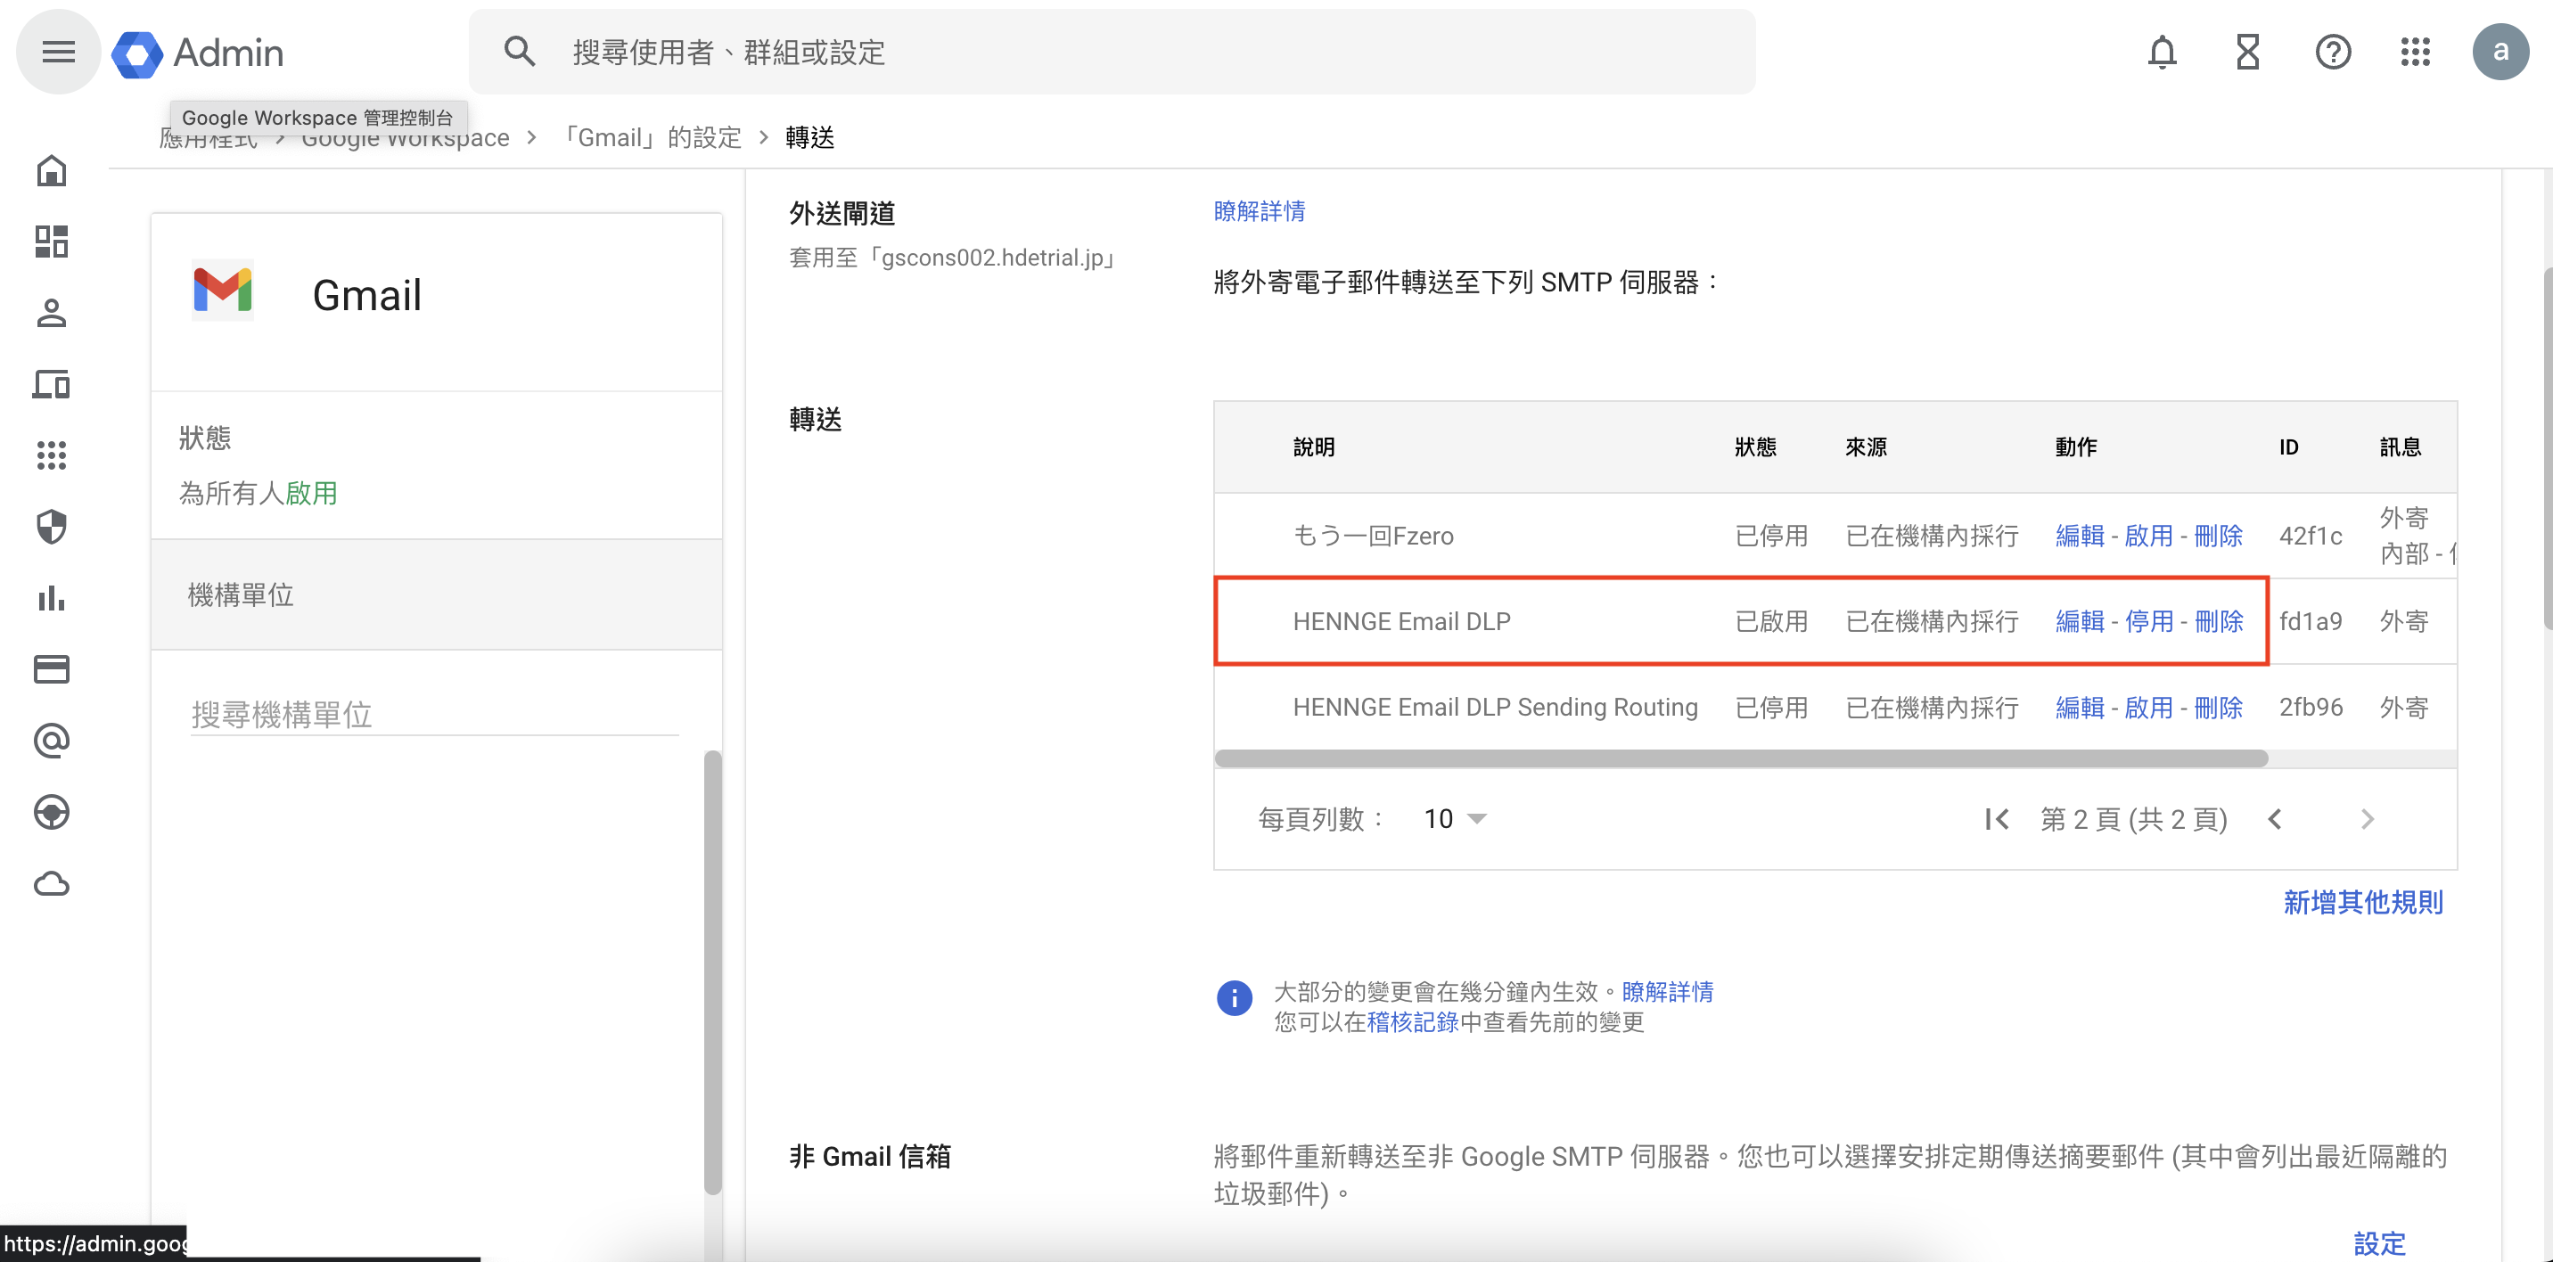Open Security shield in the sidebar
Viewport: 2553px width, 1262px height.
coord(52,527)
